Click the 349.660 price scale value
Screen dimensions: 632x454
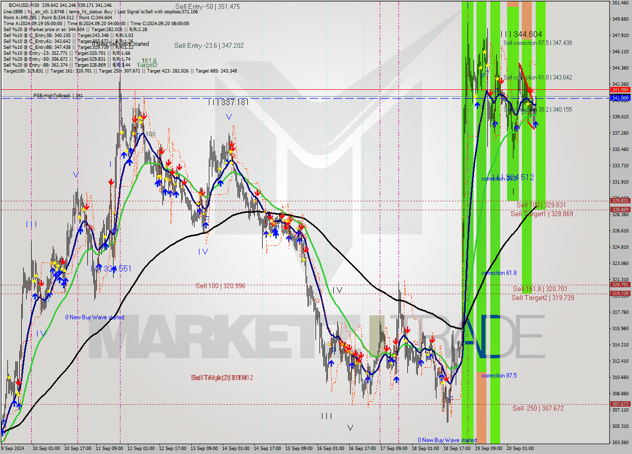pyautogui.click(x=620, y=19)
